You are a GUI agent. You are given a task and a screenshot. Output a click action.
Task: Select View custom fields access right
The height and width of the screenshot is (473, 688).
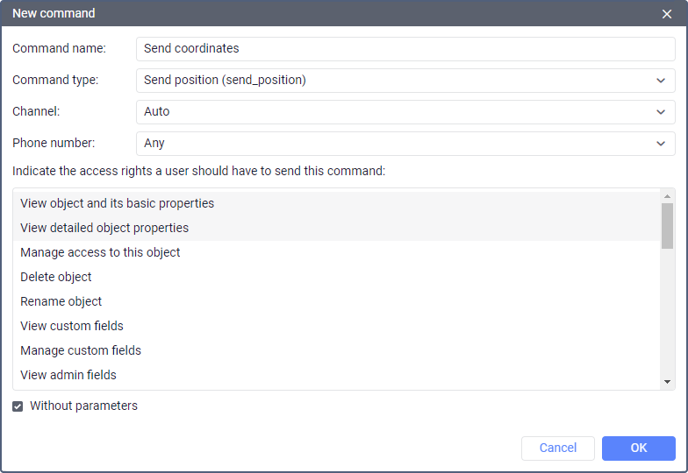tap(72, 326)
